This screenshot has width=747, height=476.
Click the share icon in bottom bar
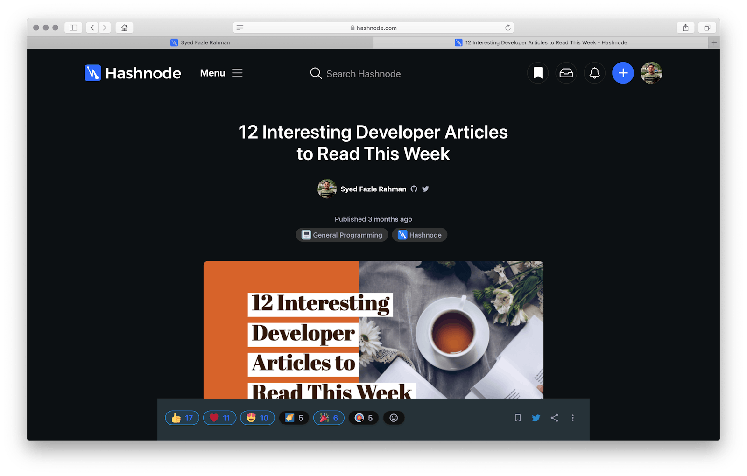(554, 418)
